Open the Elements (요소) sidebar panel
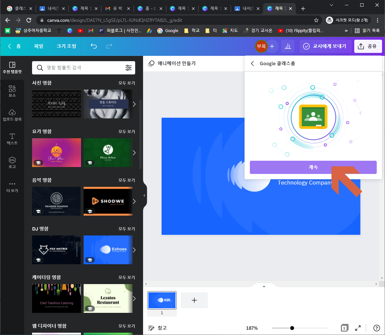The height and width of the screenshot is (335, 385). (x=12, y=91)
